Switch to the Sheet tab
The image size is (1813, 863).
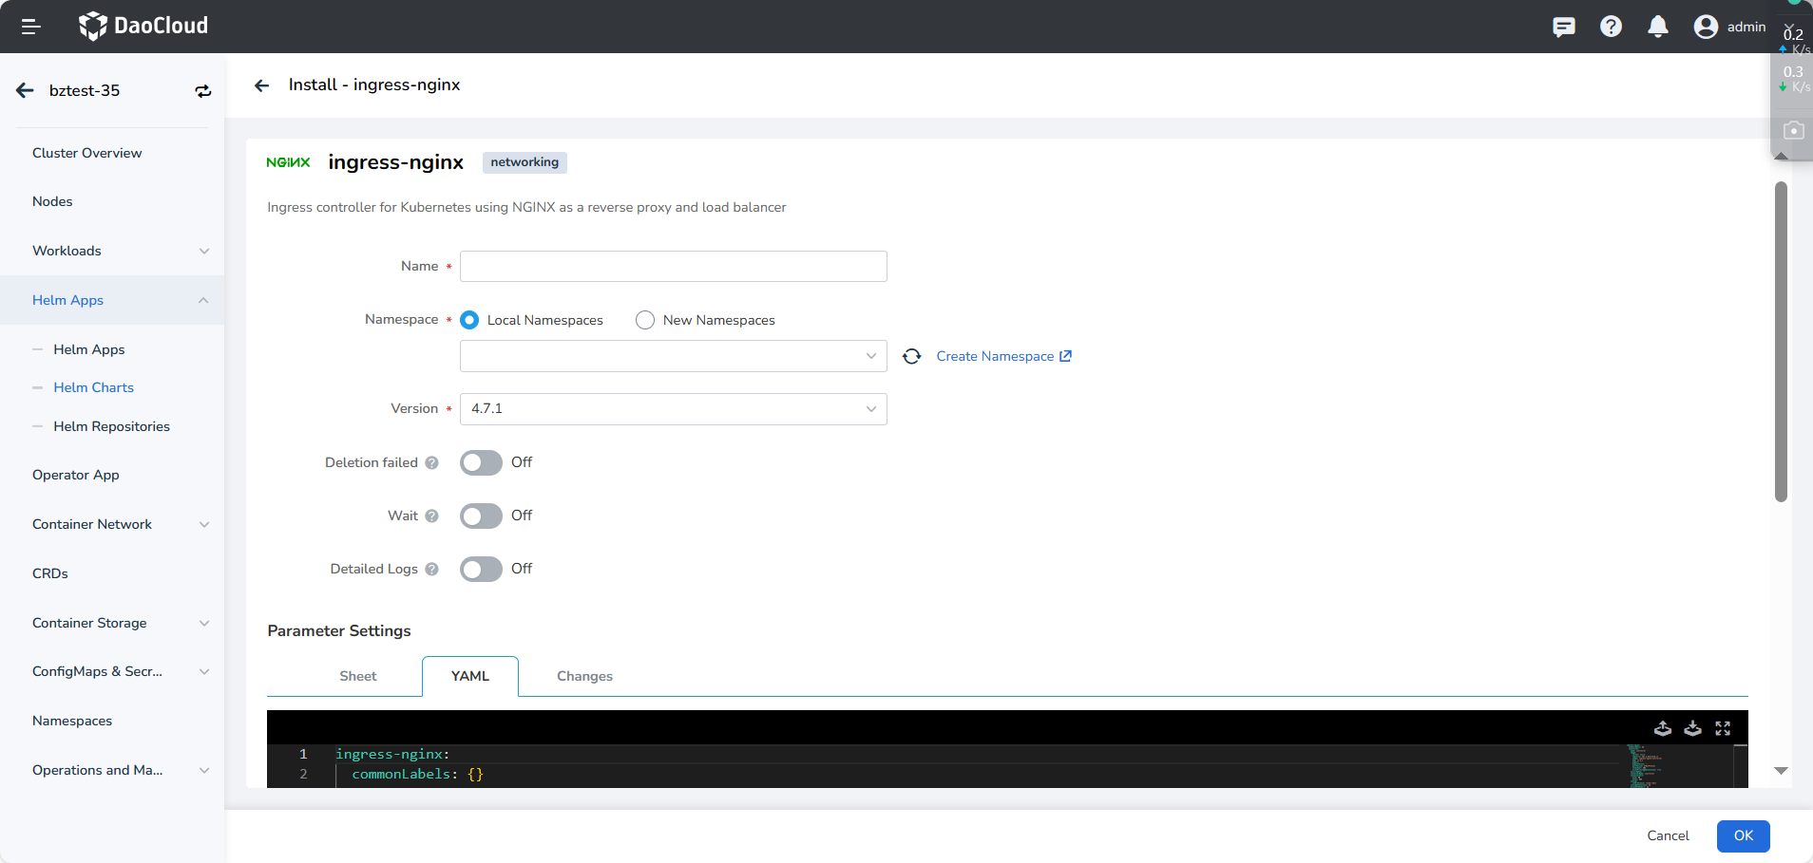358,676
